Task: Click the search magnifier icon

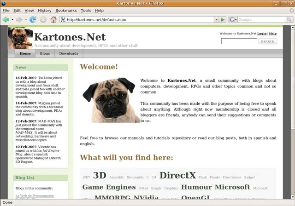Action: tap(289, 19)
